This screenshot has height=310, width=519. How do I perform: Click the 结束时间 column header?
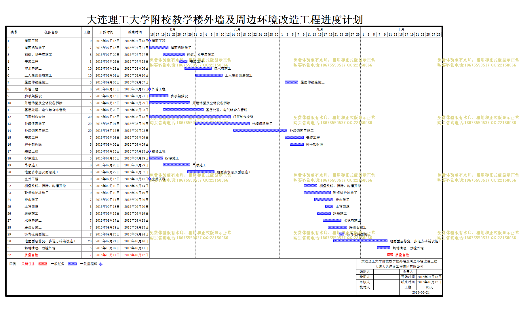coord(135,32)
